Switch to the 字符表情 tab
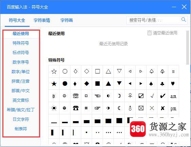The image size is (191, 147). (42, 20)
